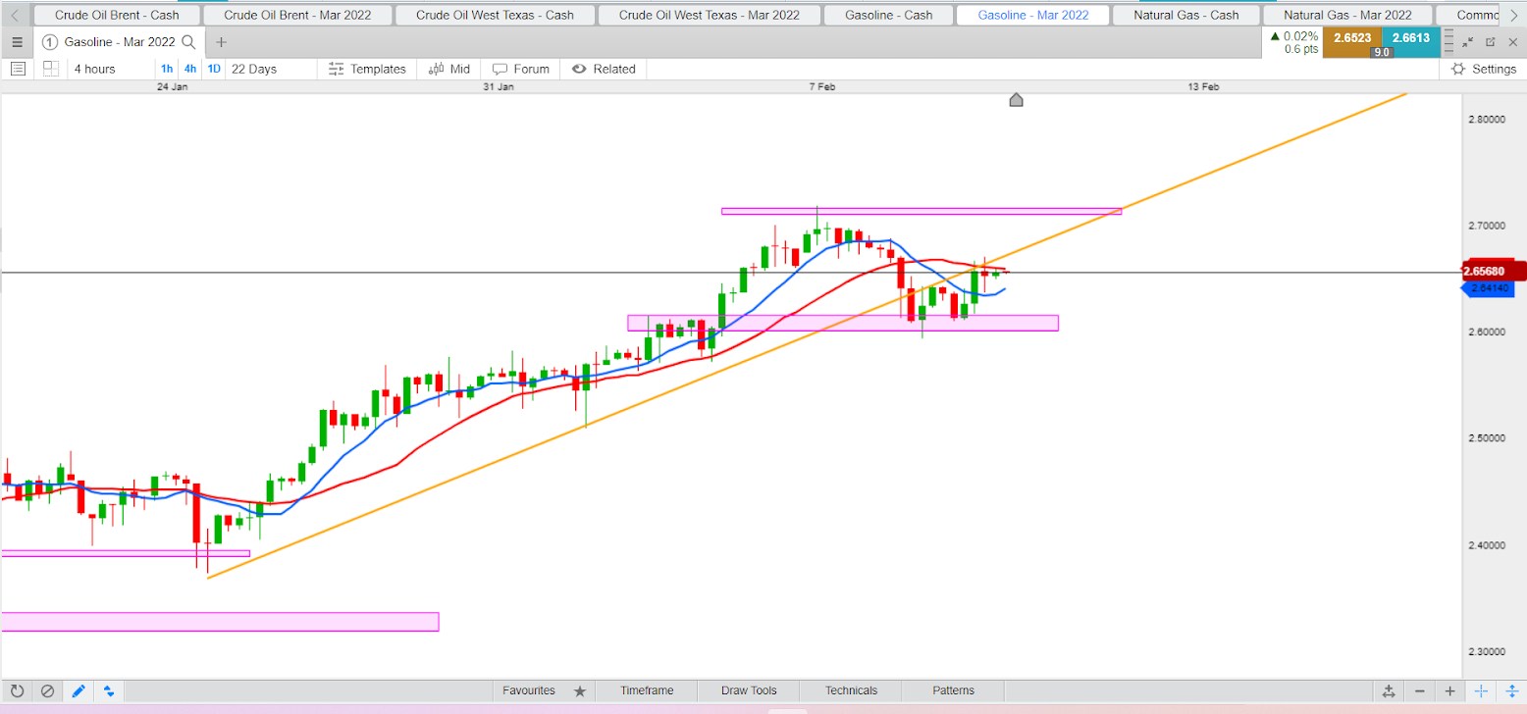Switch to Crude Oil Brent - Mar 2022 tab
The width and height of the screenshot is (1527, 714).
pyautogui.click(x=296, y=15)
